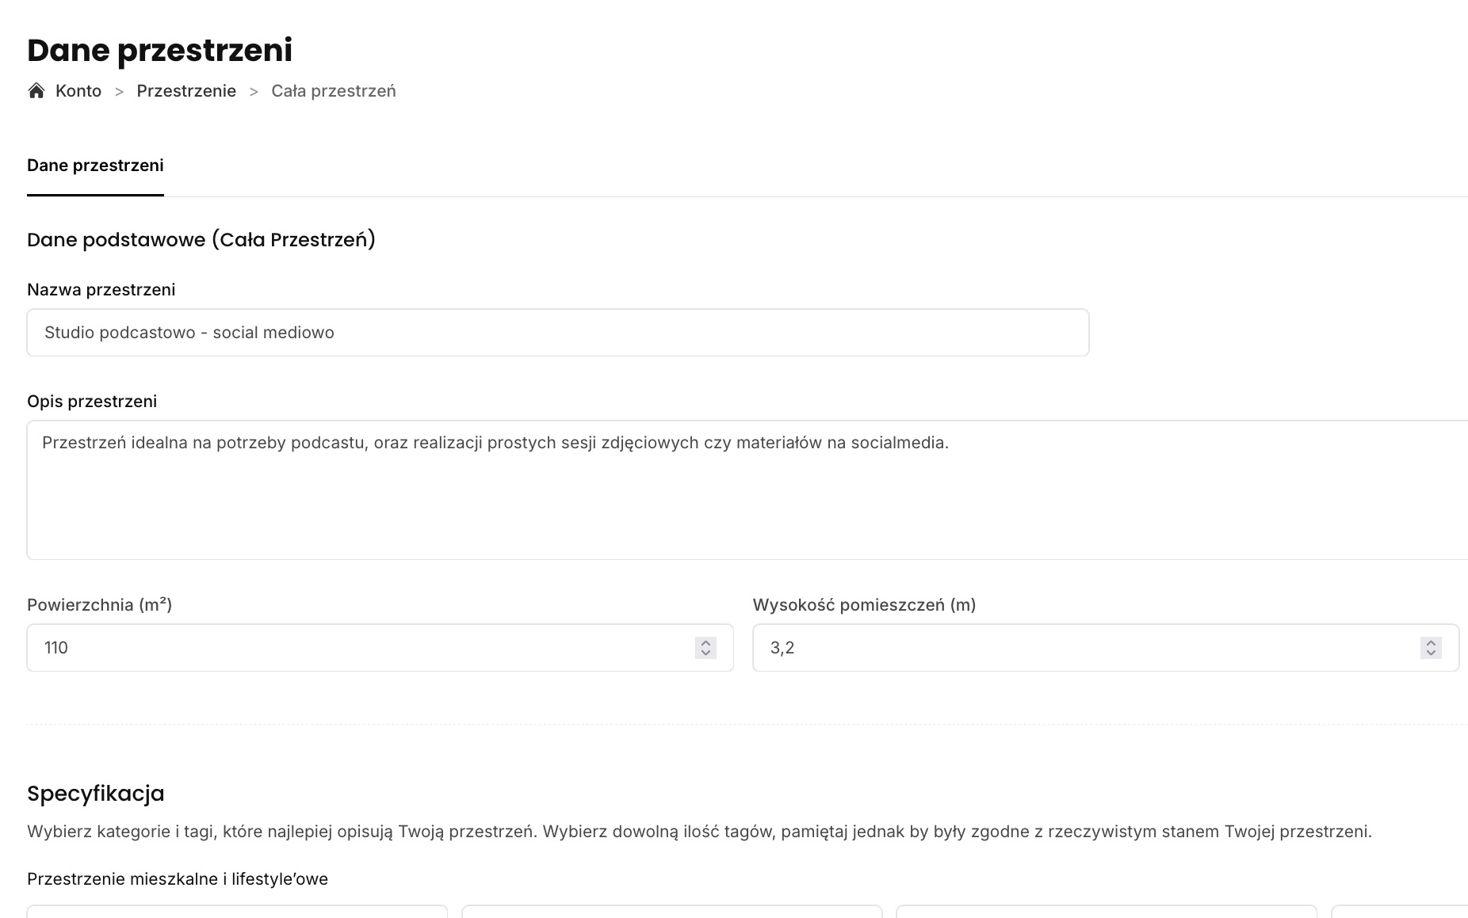The height and width of the screenshot is (918, 1468).
Task: Select the Dane przestrzeni tab
Action: (95, 166)
